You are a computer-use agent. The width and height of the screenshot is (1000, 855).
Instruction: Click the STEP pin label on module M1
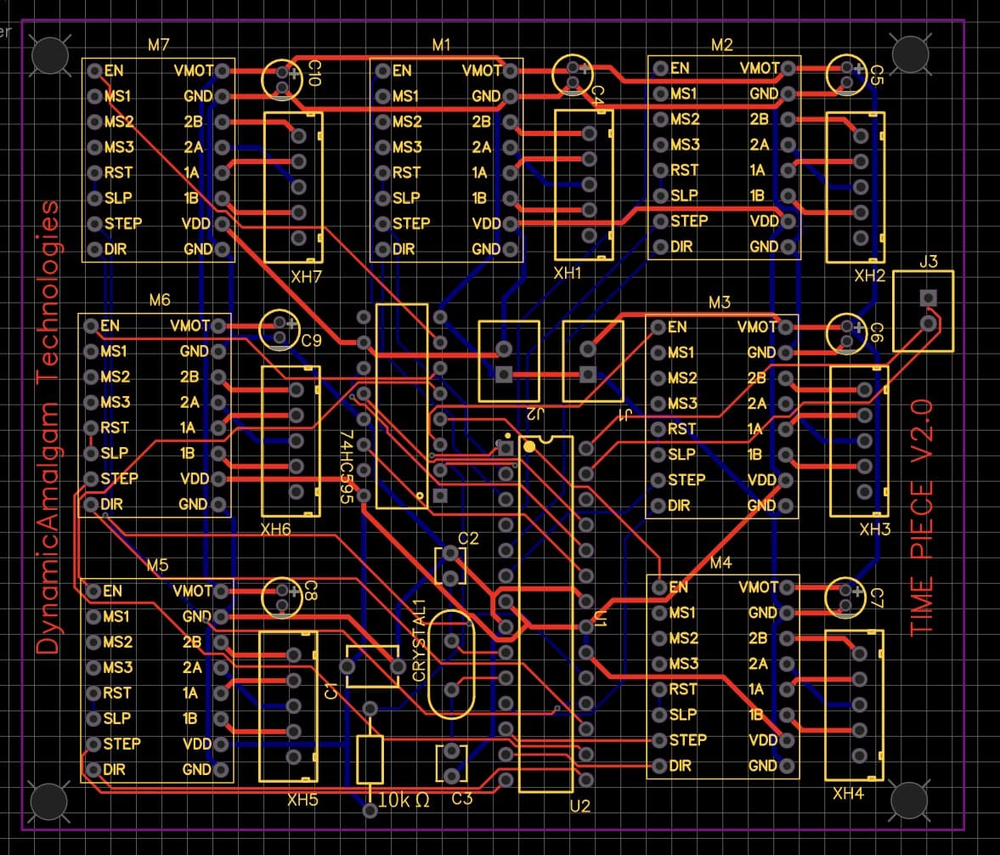tap(411, 224)
